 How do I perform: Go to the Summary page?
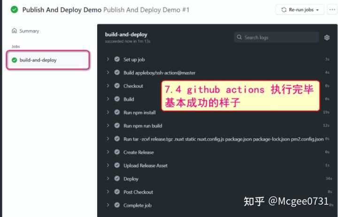point(25,31)
